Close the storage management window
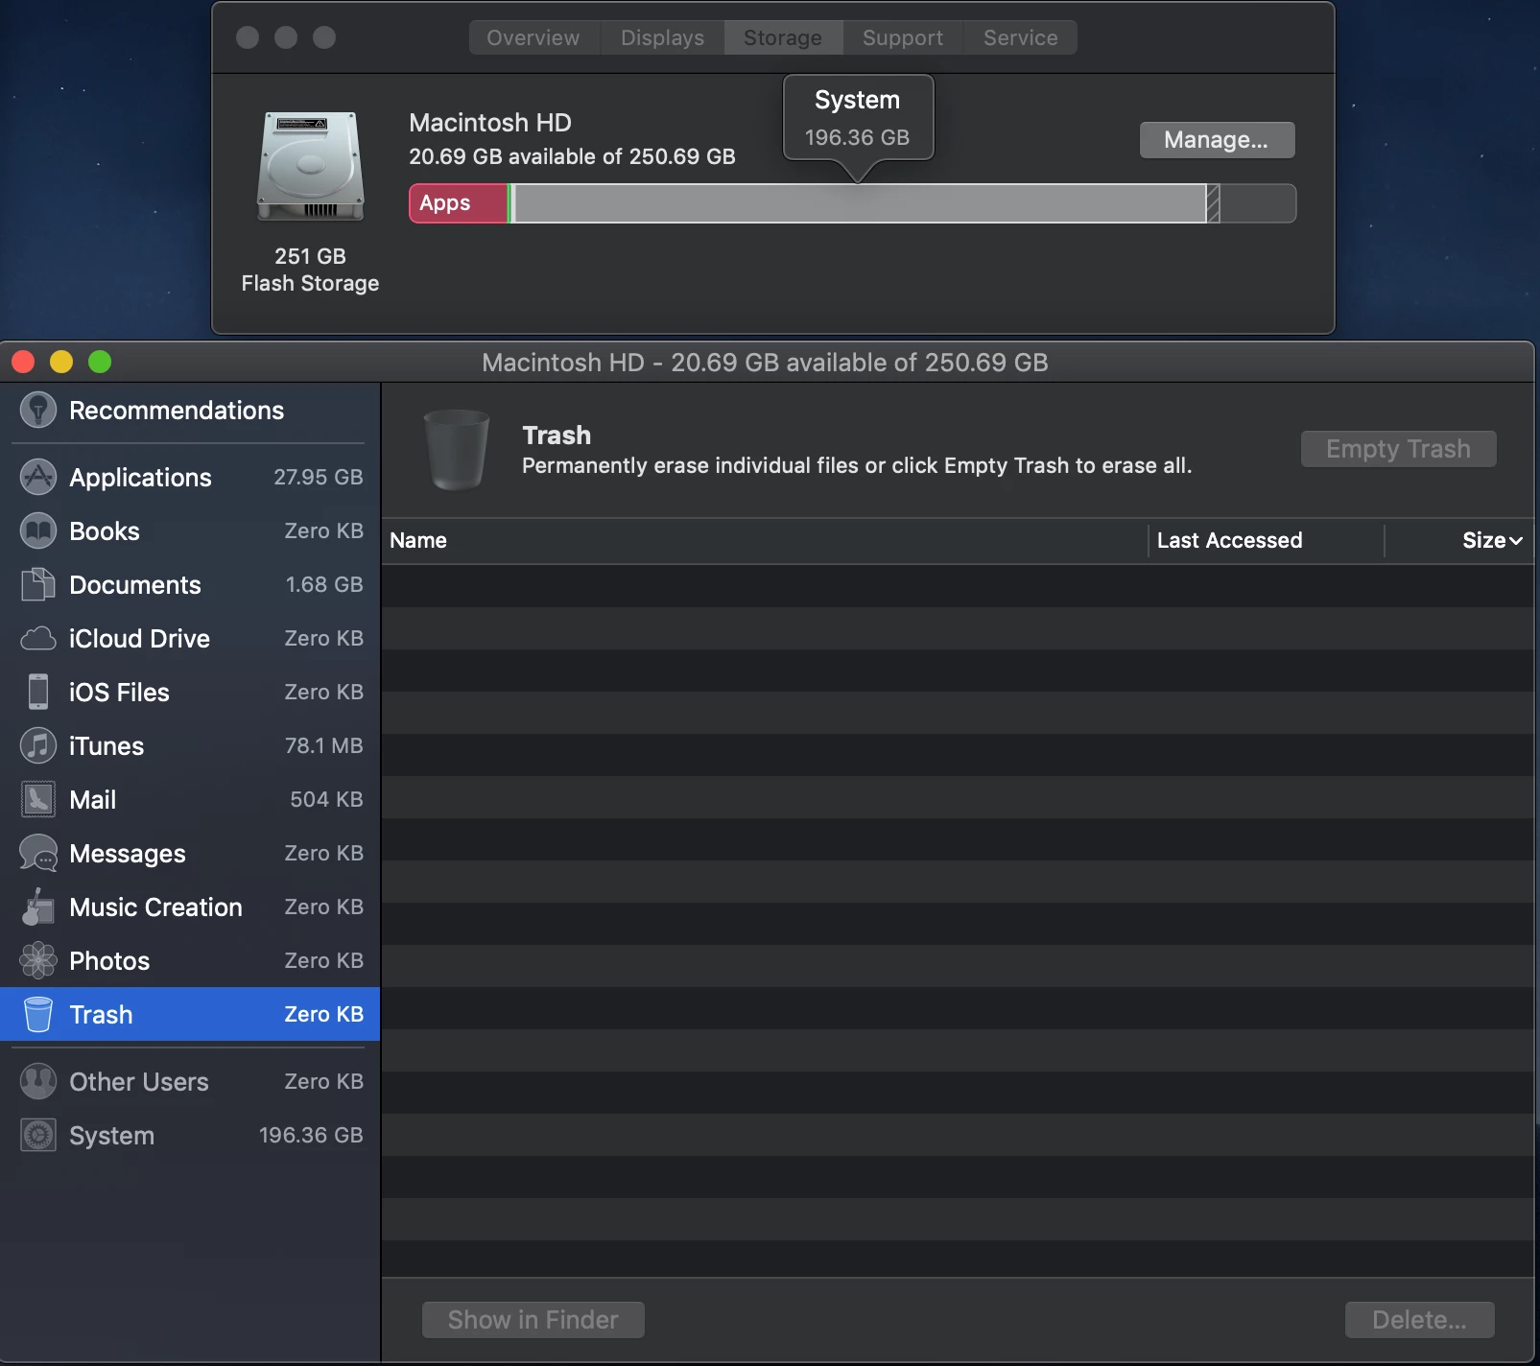 click(x=23, y=362)
